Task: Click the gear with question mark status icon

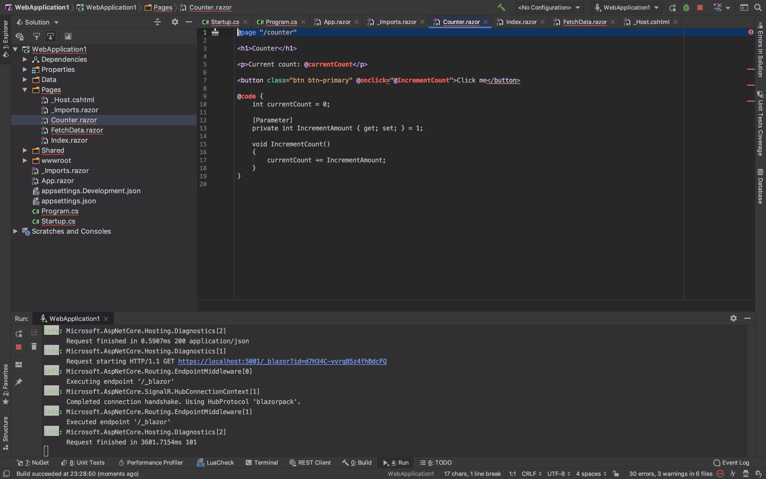Action: [758, 474]
